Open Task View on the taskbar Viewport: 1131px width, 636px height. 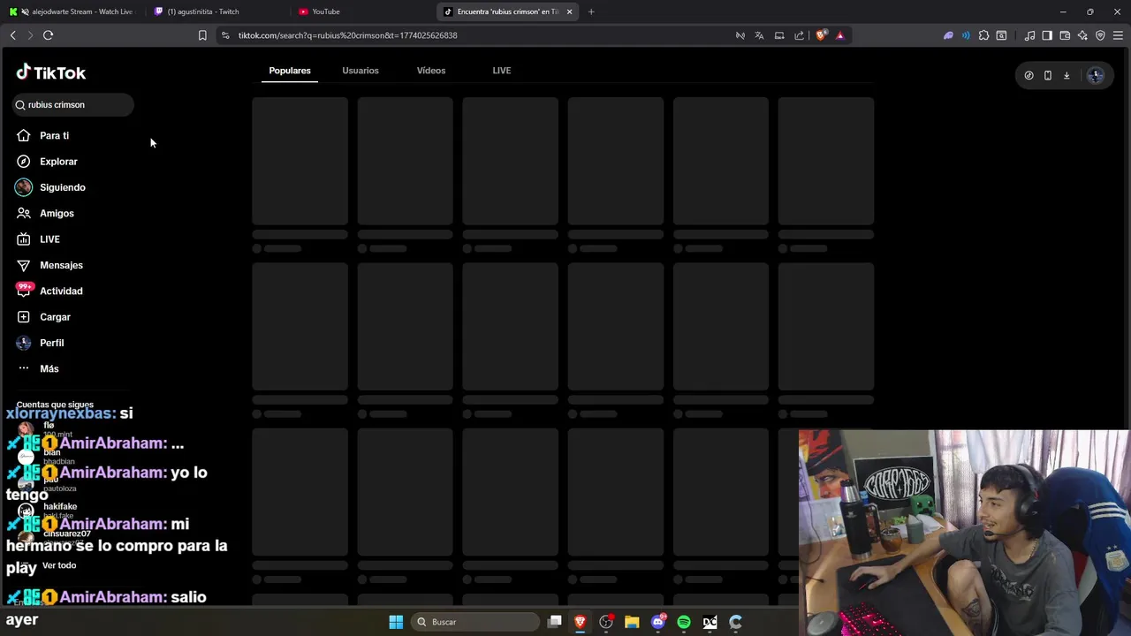pyautogui.click(x=555, y=622)
